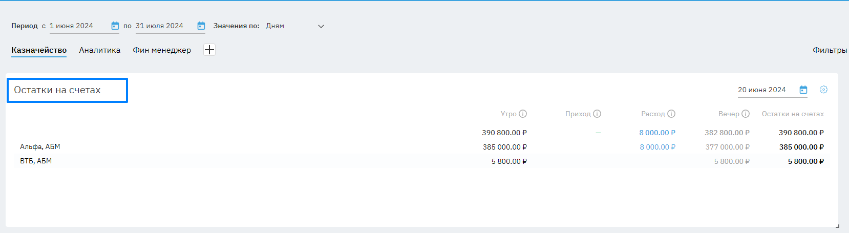
Task: Click the total expense 8 000.00 ₽ link
Action: 657,133
